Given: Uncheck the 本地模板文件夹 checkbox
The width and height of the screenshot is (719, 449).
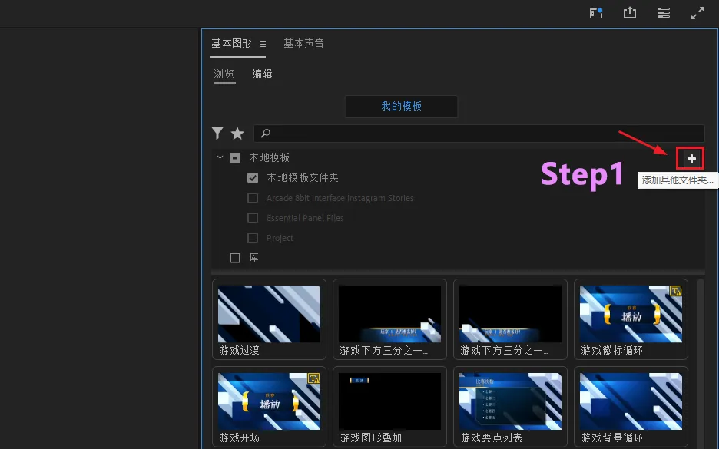Looking at the screenshot, I should 253,178.
